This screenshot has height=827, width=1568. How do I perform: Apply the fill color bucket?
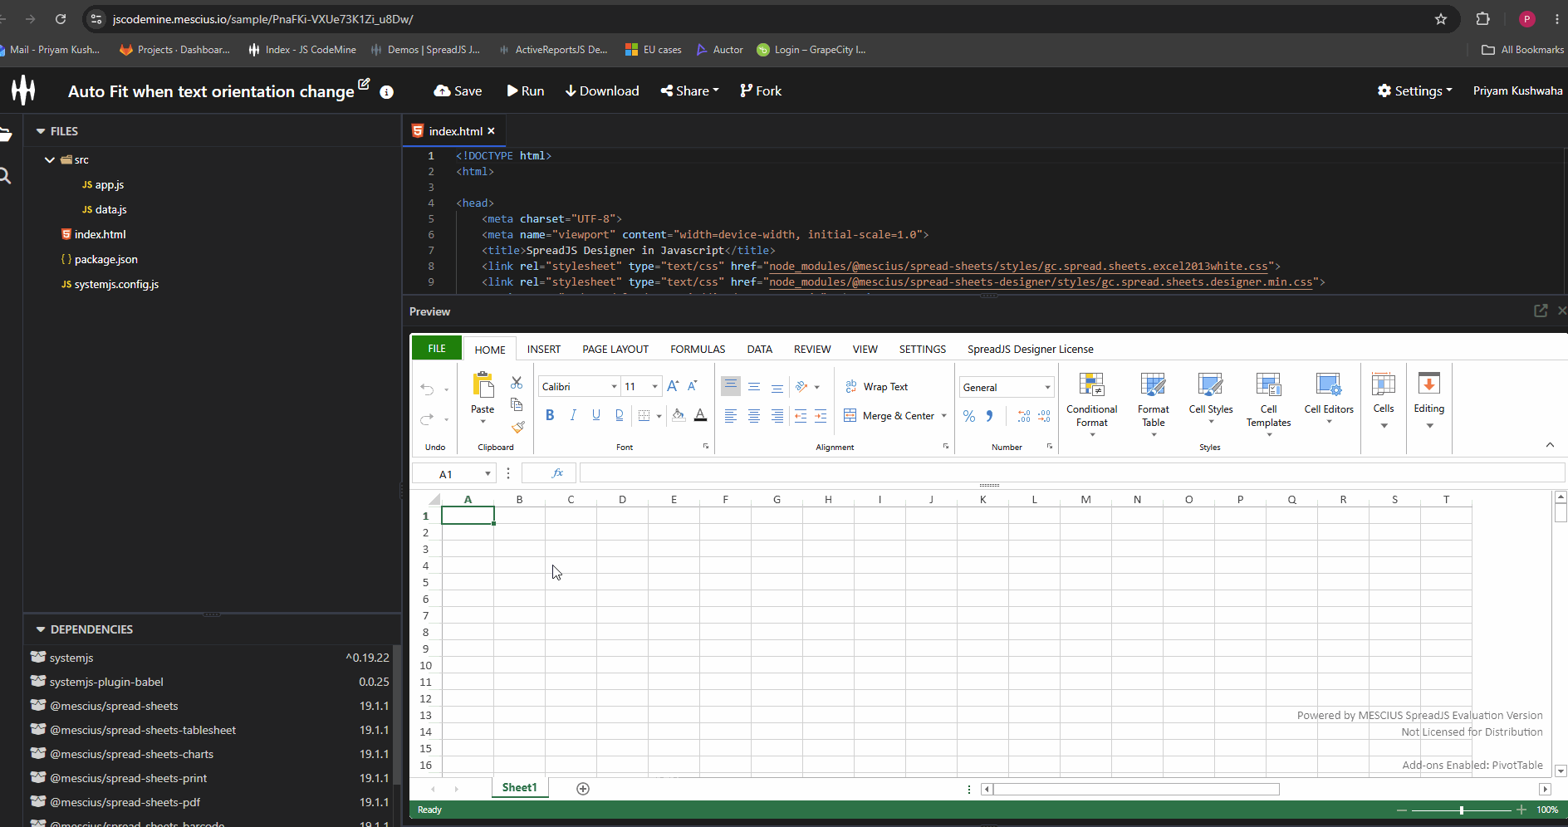pyautogui.click(x=679, y=415)
